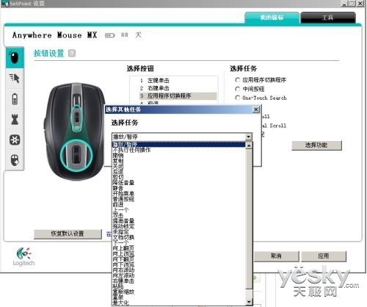Open the battery status sidebar icon
Image resolution: width=367 pixels, height=307 pixels.
(x=15, y=99)
